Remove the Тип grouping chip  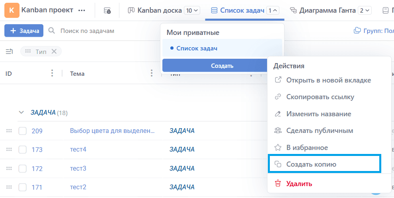54,51
